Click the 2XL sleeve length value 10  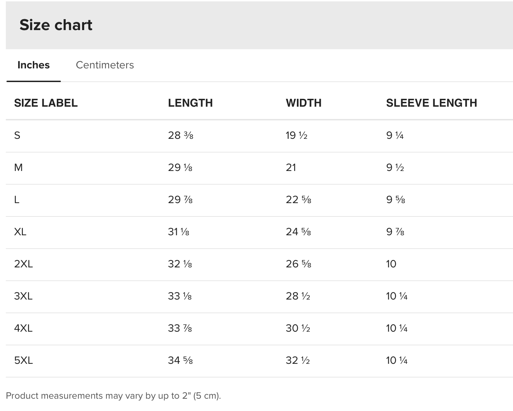click(x=391, y=264)
